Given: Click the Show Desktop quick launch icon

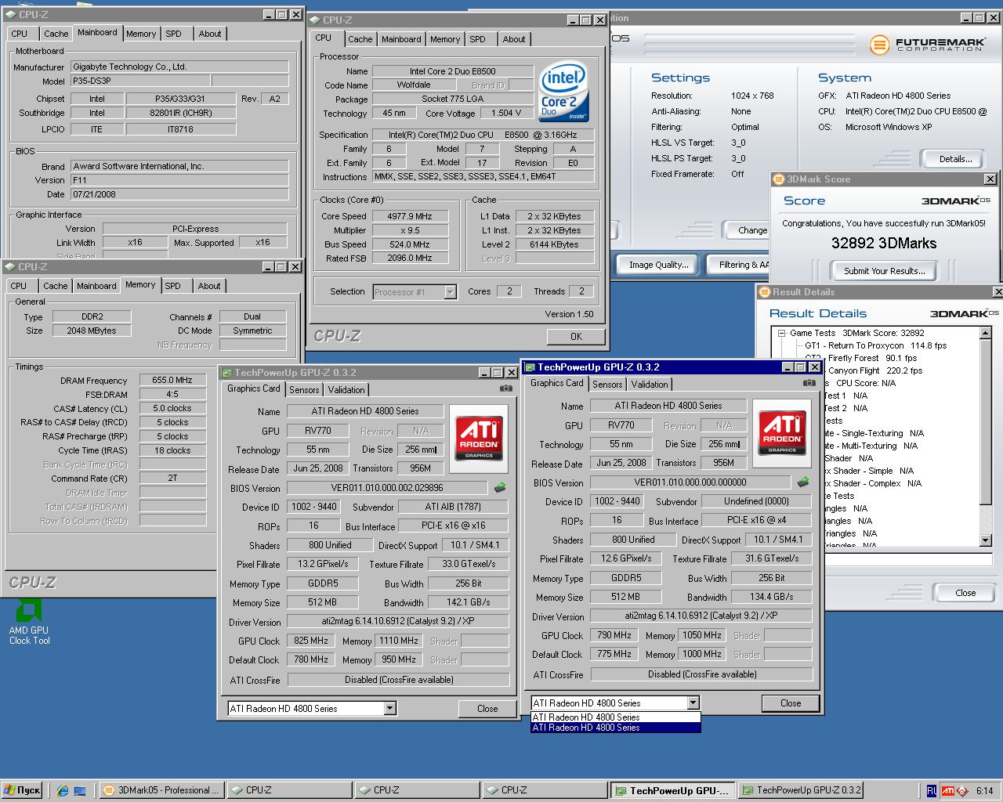Looking at the screenshot, I should point(80,790).
